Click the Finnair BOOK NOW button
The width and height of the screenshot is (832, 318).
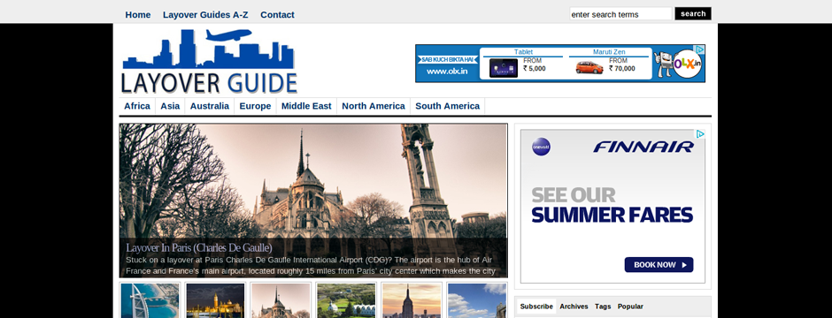pos(659,265)
